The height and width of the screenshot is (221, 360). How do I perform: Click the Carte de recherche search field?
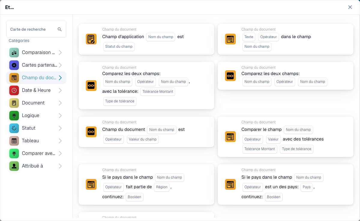(x=36, y=29)
